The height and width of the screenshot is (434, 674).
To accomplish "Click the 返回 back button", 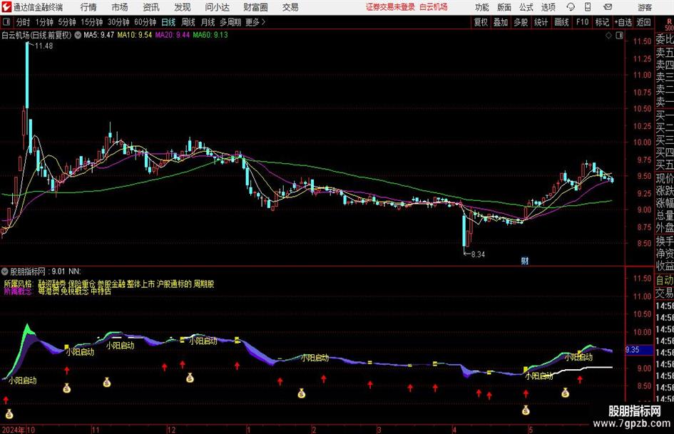I will click(x=643, y=22).
